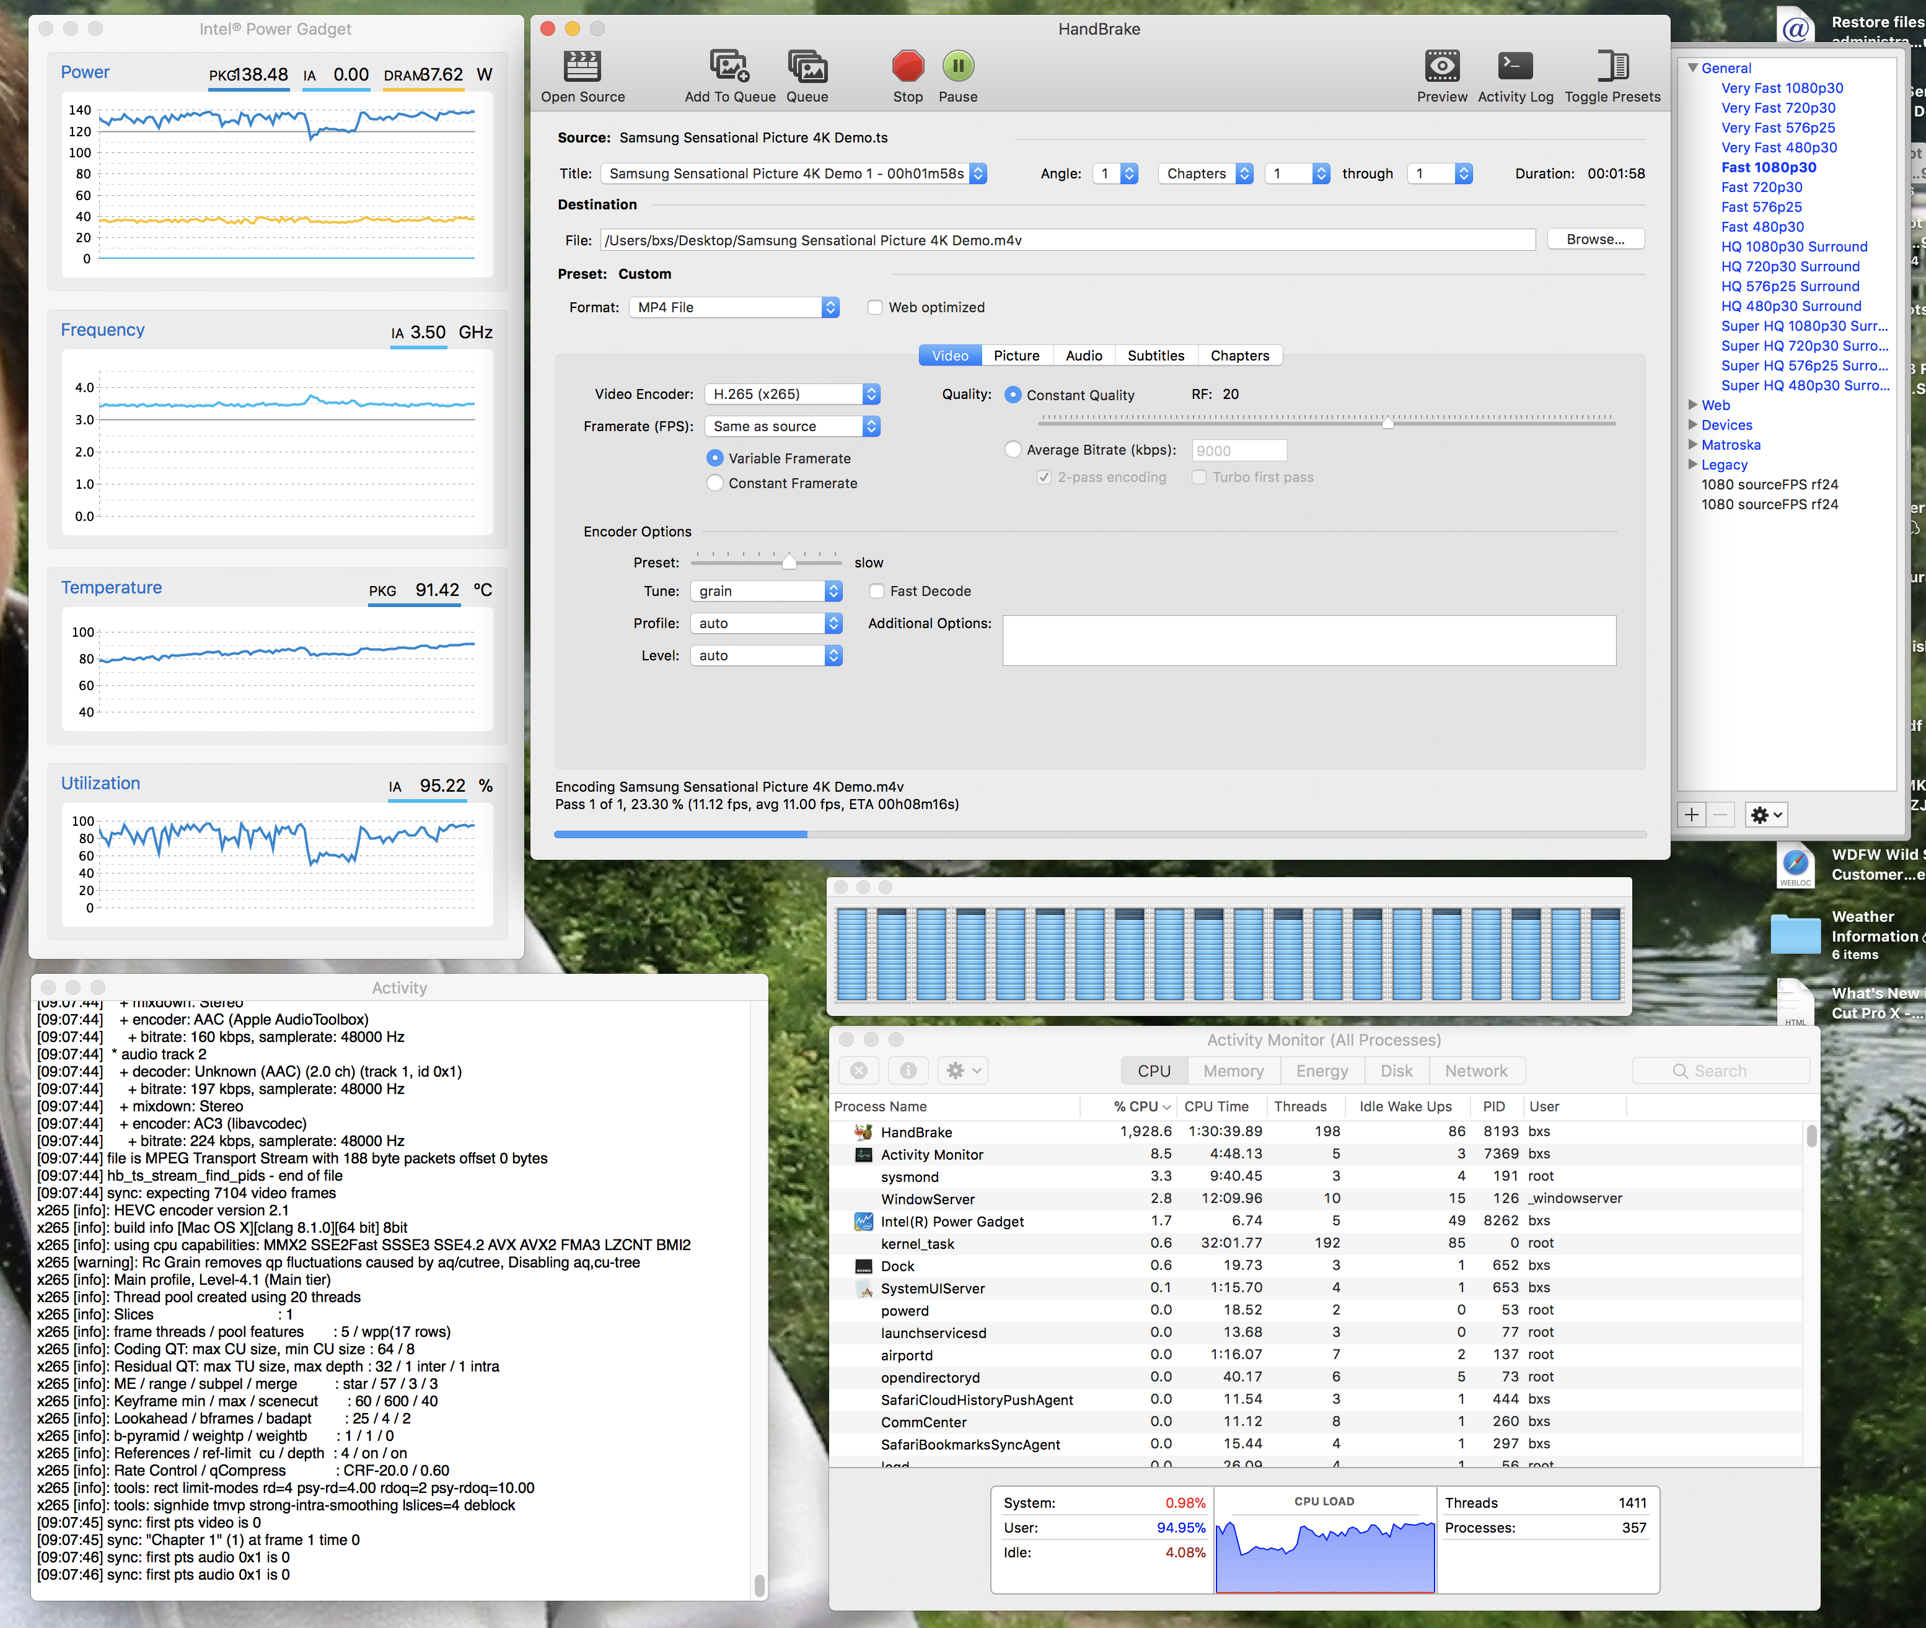Switch to the Subtitles tab
Viewport: 1926px width, 1628px height.
pyautogui.click(x=1155, y=356)
